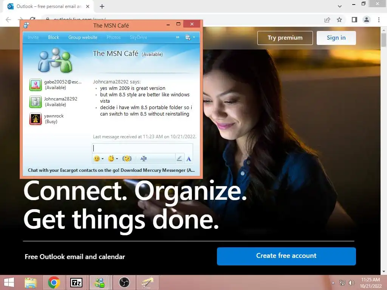Open the wink picker icon
This screenshot has height=290, width=387.
point(111,159)
